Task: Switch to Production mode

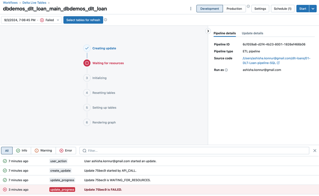Action: pyautogui.click(x=234, y=9)
